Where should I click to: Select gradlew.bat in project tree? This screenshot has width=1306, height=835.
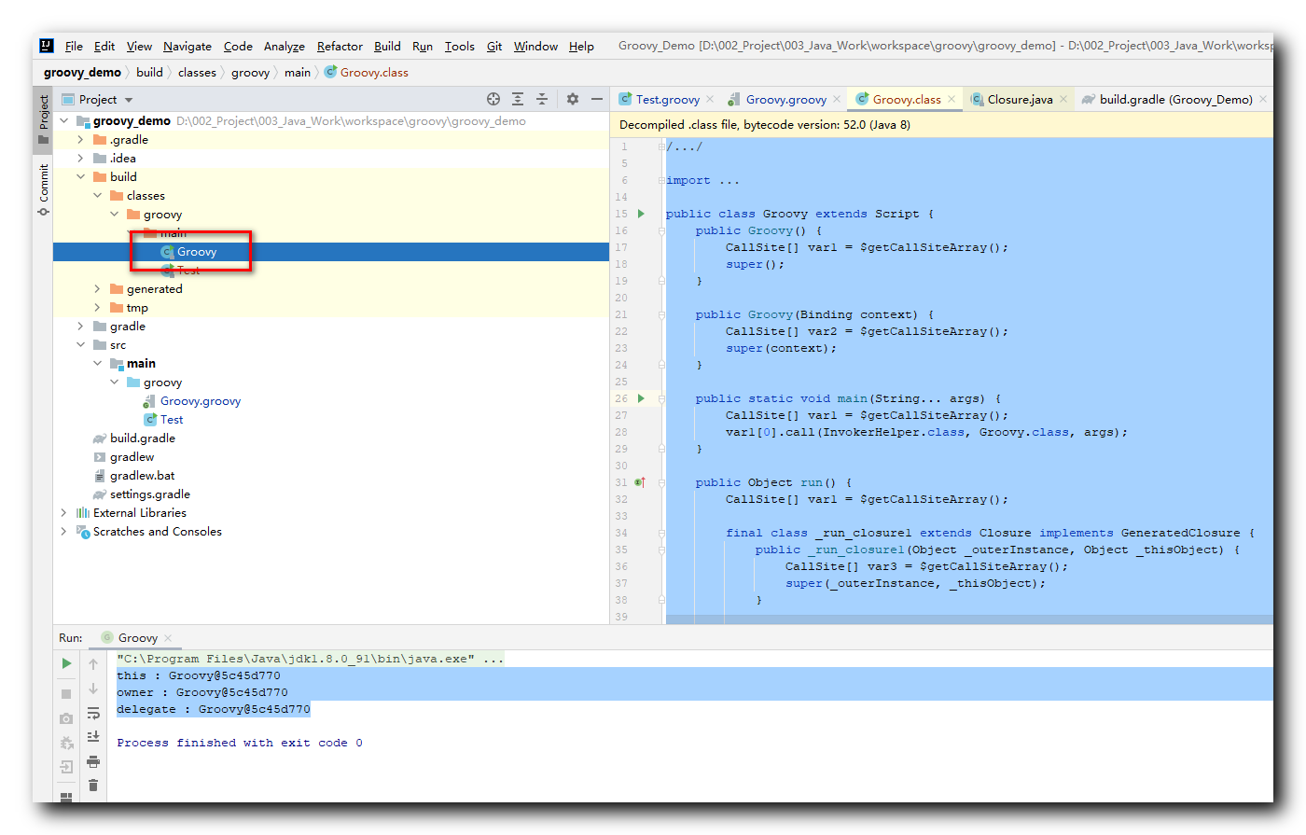tap(142, 475)
